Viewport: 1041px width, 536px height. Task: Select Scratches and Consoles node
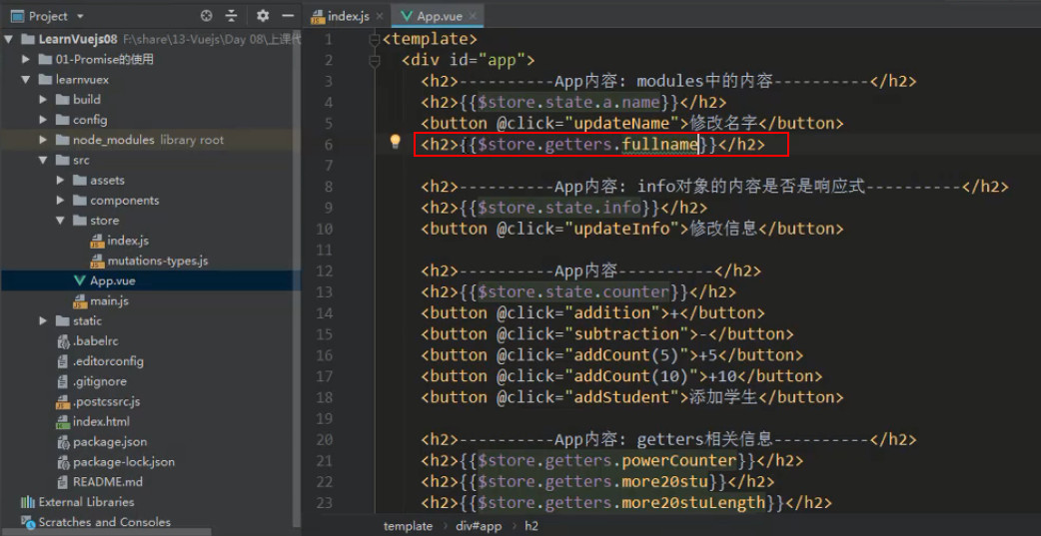tap(104, 522)
